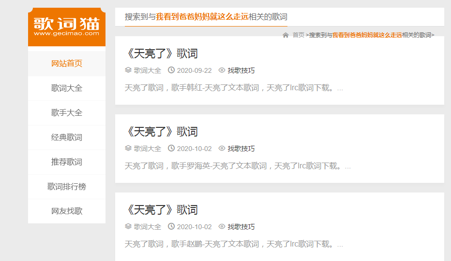
Task: Go to 网站首页 in the sidebar
Action: [x=67, y=63]
